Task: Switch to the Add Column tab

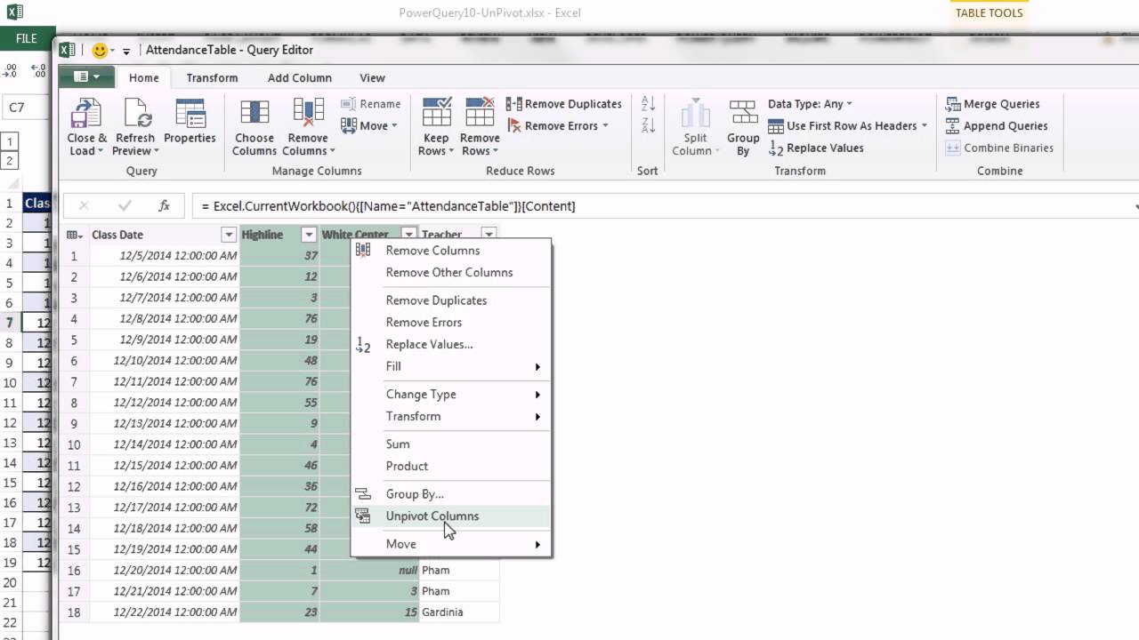Action: tap(300, 78)
